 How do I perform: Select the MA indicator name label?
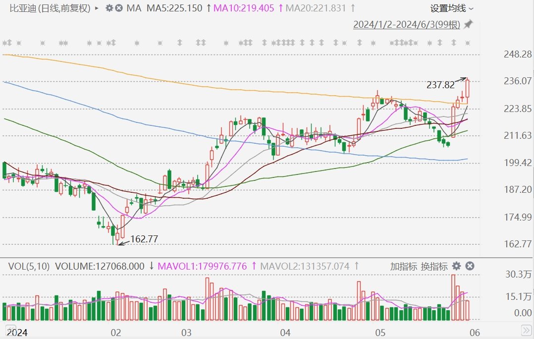coord(134,8)
